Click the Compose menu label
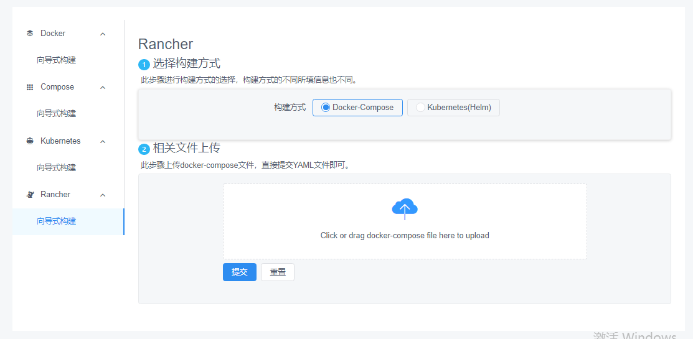 pyautogui.click(x=57, y=88)
